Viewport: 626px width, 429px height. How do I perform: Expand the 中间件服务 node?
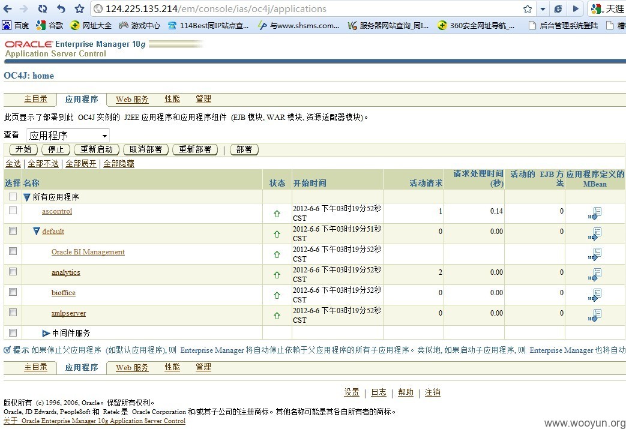coord(46,333)
